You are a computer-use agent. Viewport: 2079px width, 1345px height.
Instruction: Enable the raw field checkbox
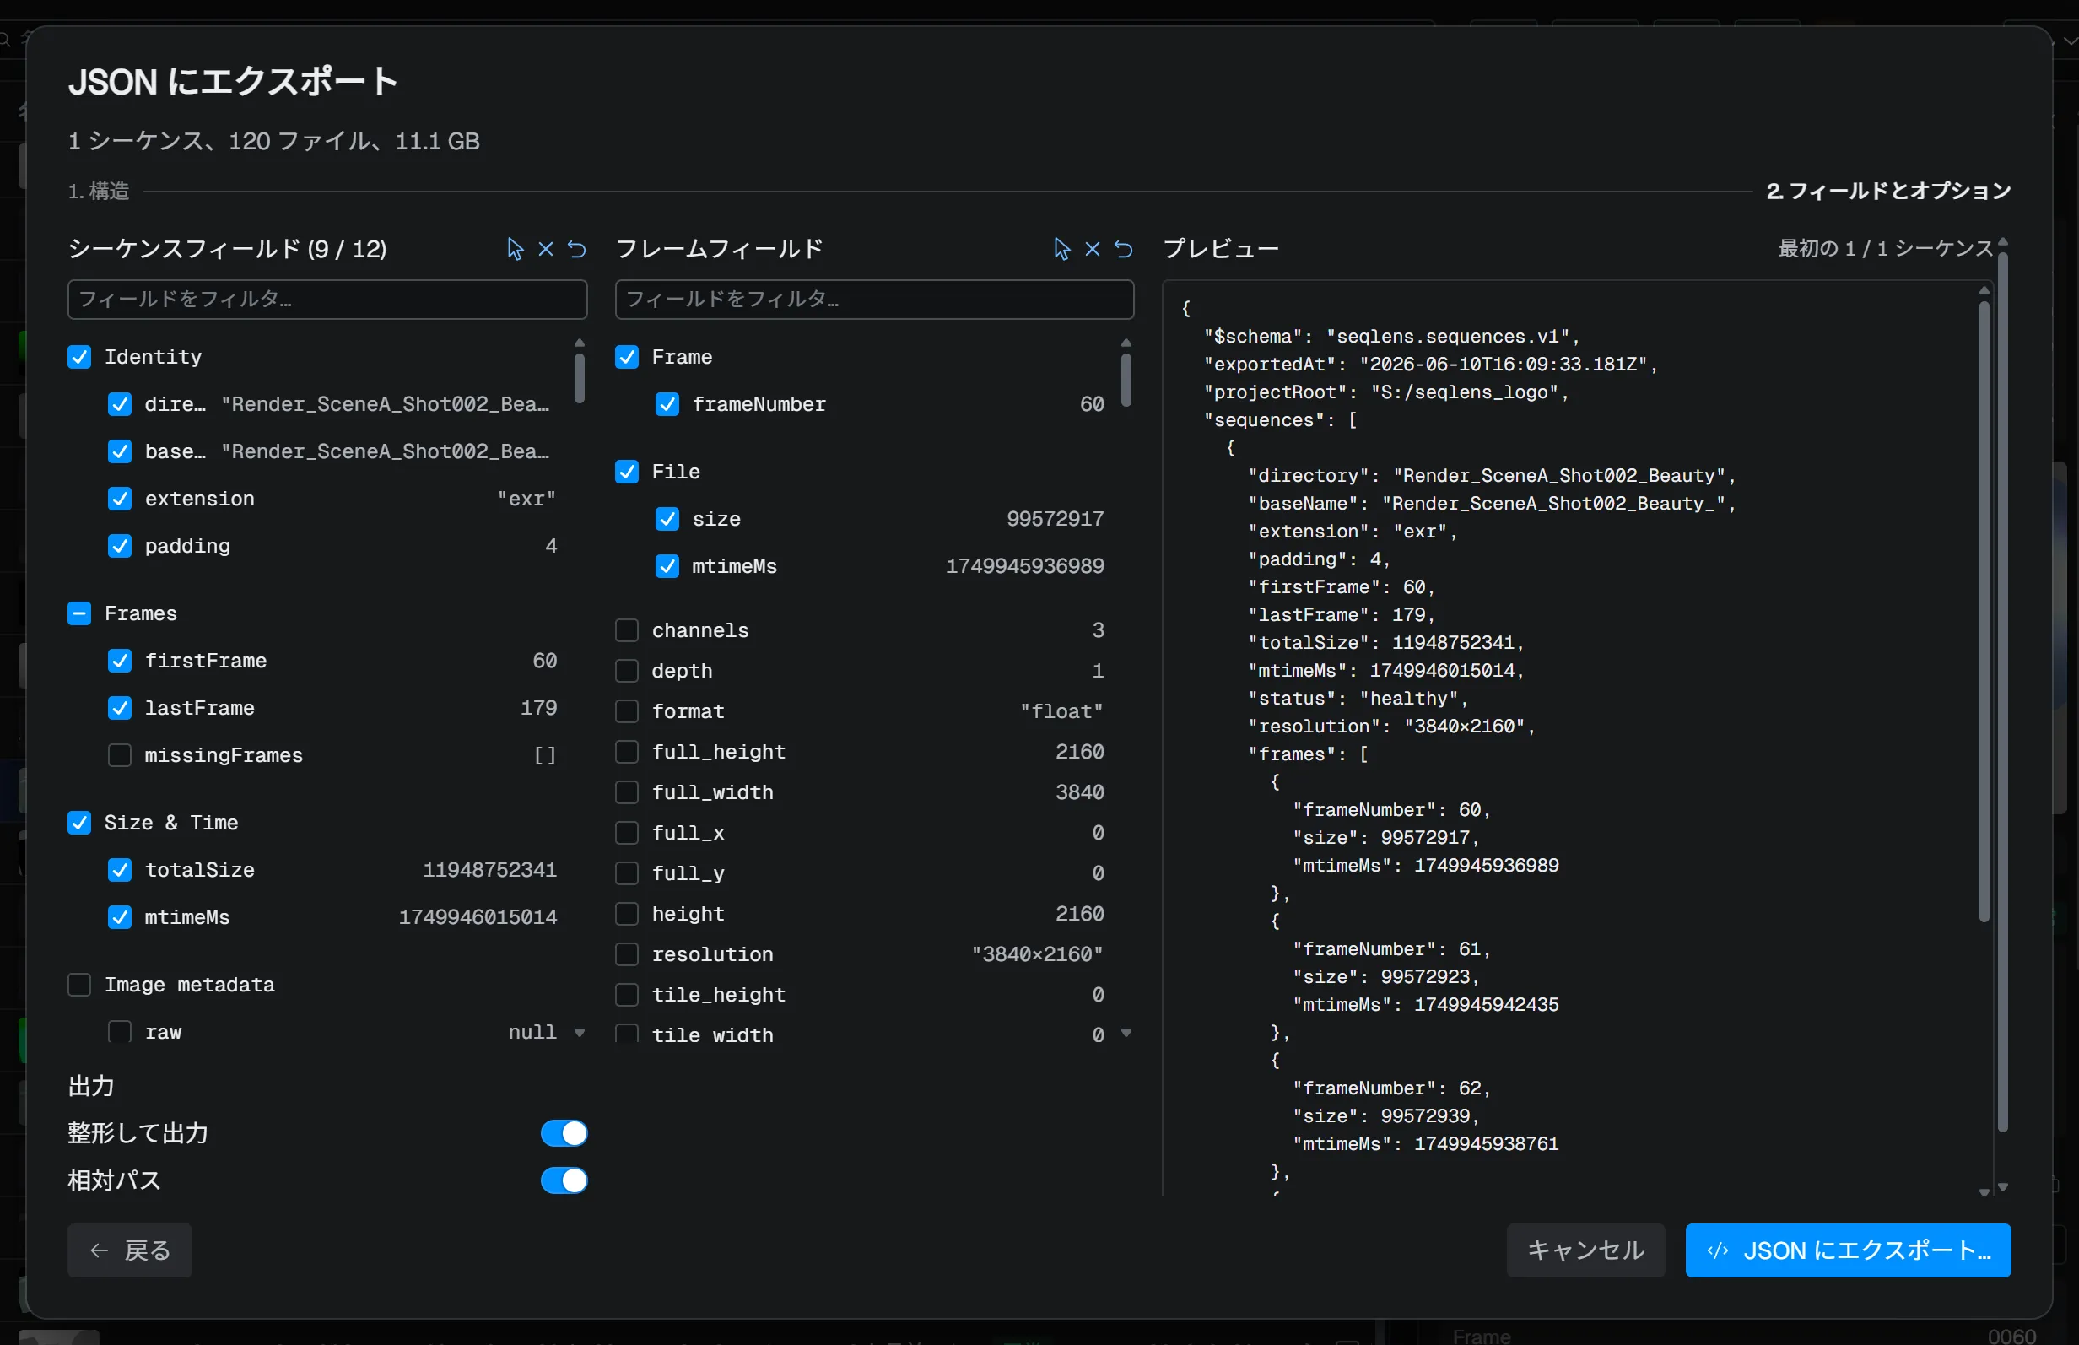pos(120,1032)
